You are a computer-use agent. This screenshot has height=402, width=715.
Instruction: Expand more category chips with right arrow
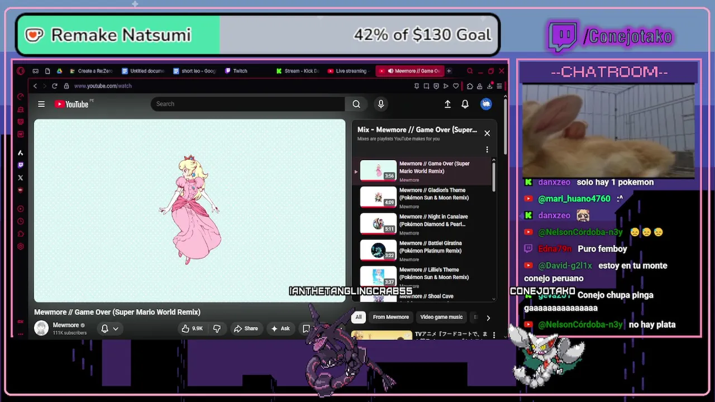coord(488,318)
